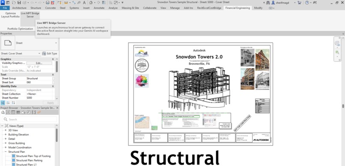Open the Sheet: Cover Sheet instance dropdown

[39, 53]
